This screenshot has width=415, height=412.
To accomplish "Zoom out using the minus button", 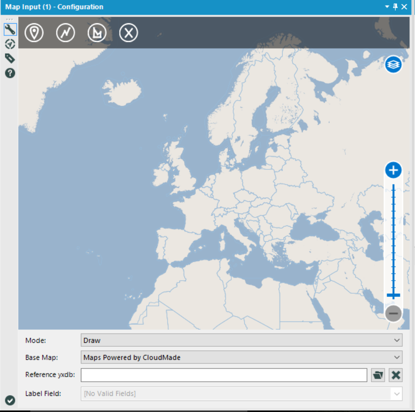I will point(393,313).
